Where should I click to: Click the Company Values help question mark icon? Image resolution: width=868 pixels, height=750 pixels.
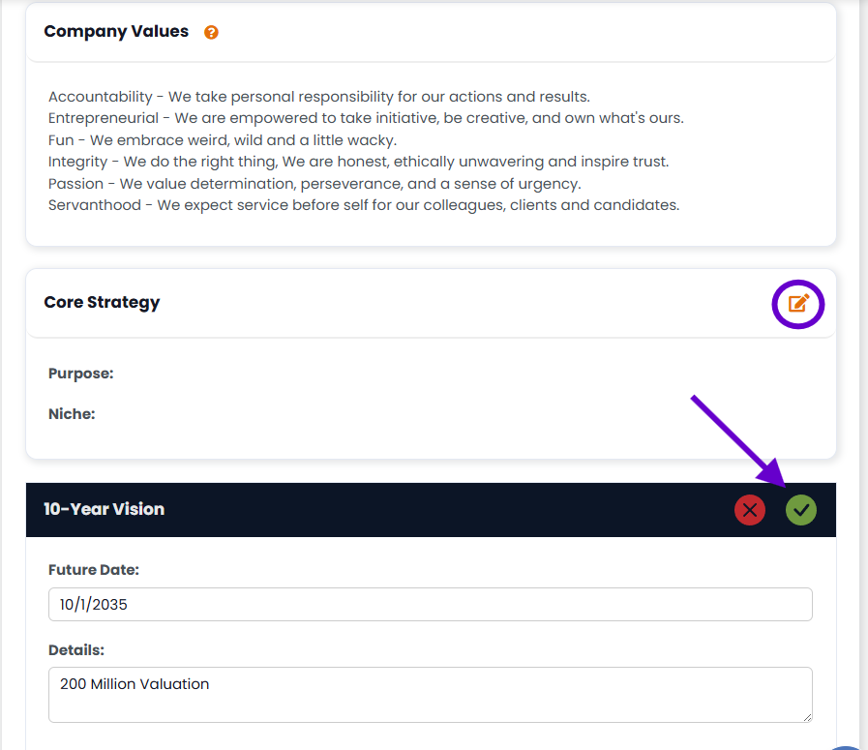click(x=211, y=32)
